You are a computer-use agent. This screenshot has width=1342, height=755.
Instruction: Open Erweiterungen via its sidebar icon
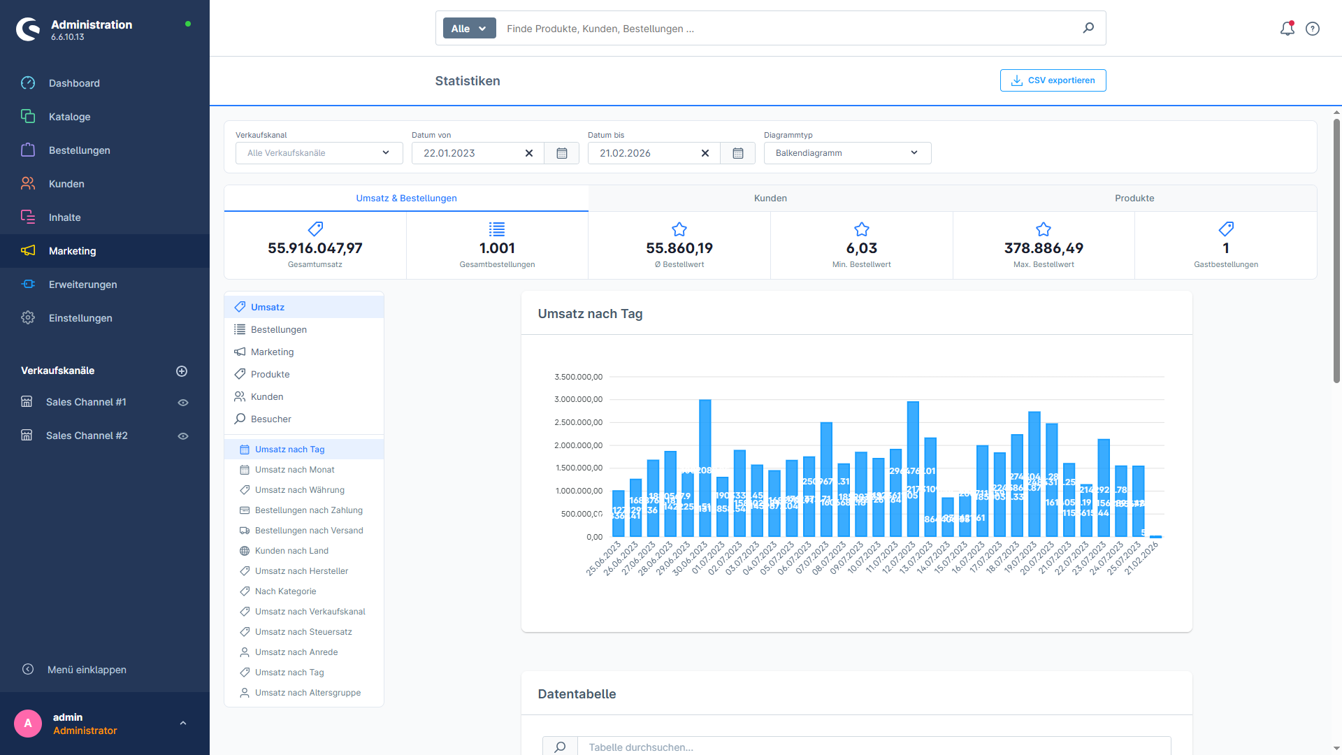(28, 284)
